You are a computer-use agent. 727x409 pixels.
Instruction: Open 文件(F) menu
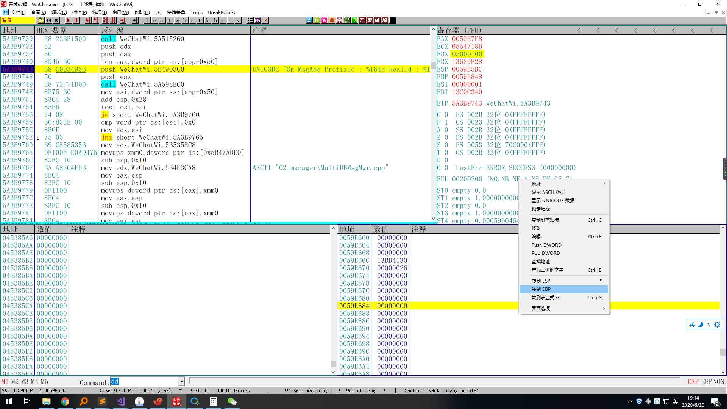18,12
